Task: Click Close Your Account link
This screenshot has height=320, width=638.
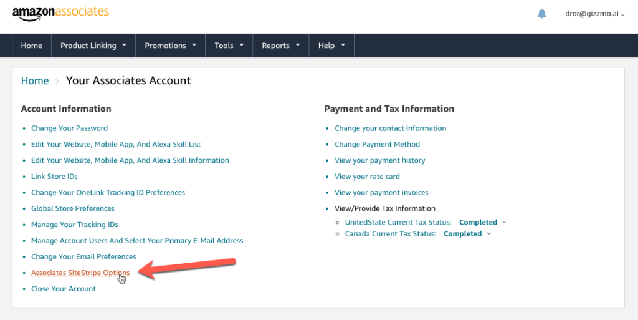Action: pos(64,289)
